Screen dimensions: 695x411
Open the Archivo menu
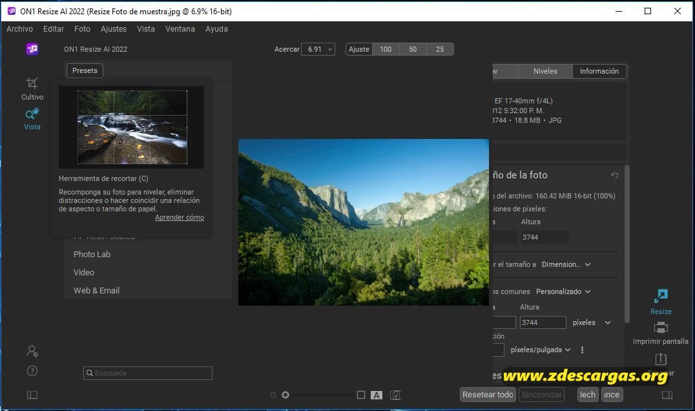(x=19, y=29)
